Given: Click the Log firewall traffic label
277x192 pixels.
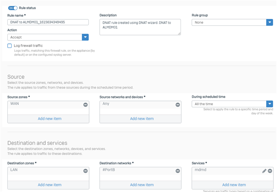Looking at the screenshot, I should pyautogui.click(x=28, y=46).
